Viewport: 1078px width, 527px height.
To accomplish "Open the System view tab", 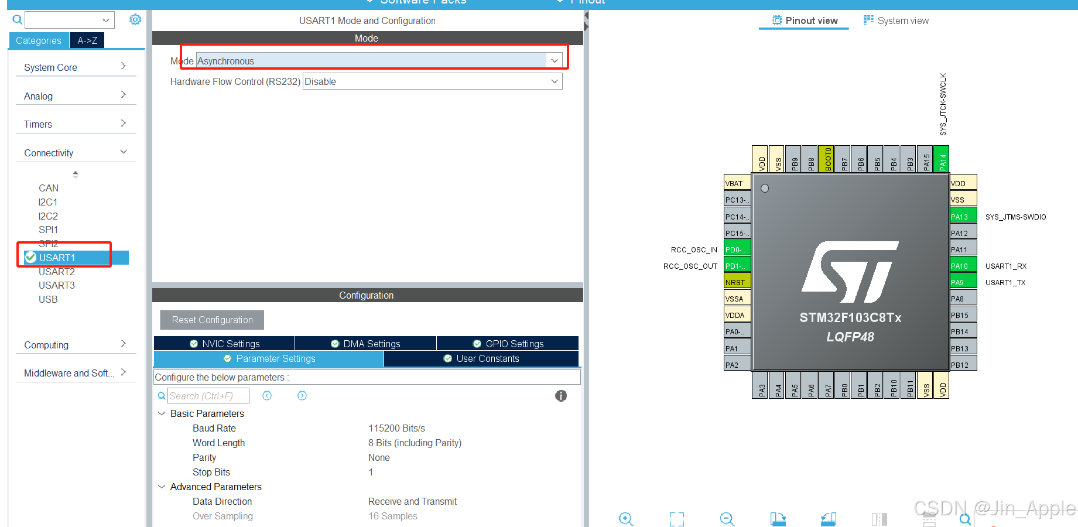I will tap(896, 20).
